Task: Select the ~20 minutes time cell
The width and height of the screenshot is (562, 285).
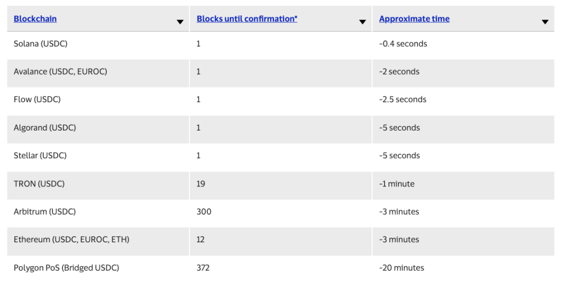Action: click(x=401, y=267)
